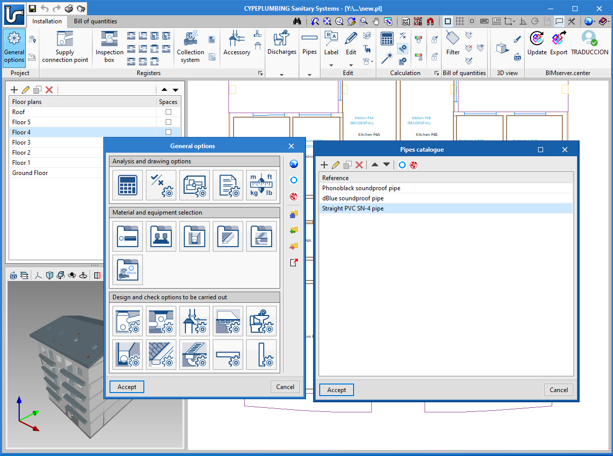Delete selected pipe with red X in Pipes catalogue

(359, 165)
